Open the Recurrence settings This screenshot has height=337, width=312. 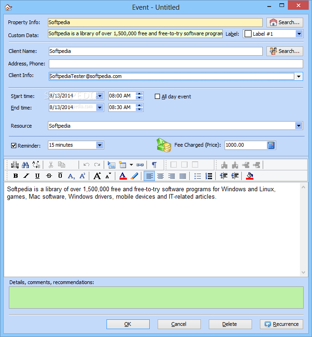(281, 324)
